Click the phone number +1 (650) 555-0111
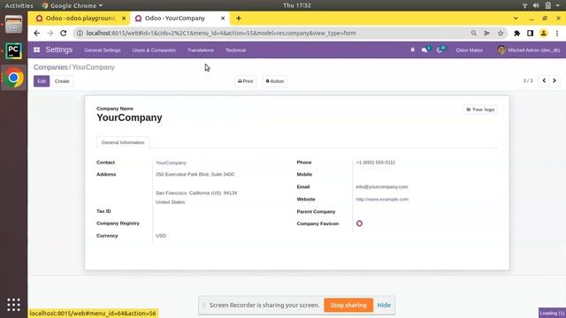The image size is (566, 318). pyautogui.click(x=375, y=163)
